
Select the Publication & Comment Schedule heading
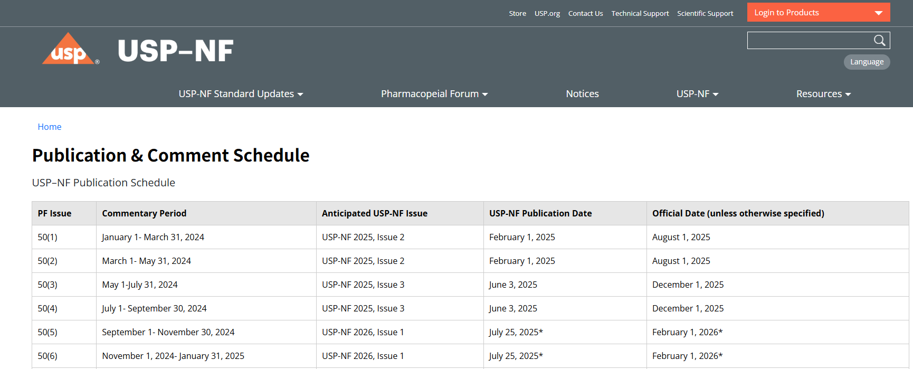click(x=170, y=155)
